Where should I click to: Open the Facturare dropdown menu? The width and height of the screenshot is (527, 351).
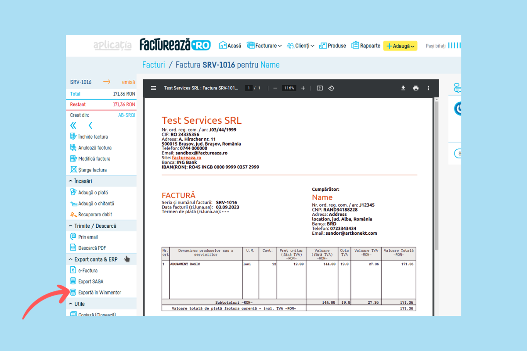(x=264, y=46)
